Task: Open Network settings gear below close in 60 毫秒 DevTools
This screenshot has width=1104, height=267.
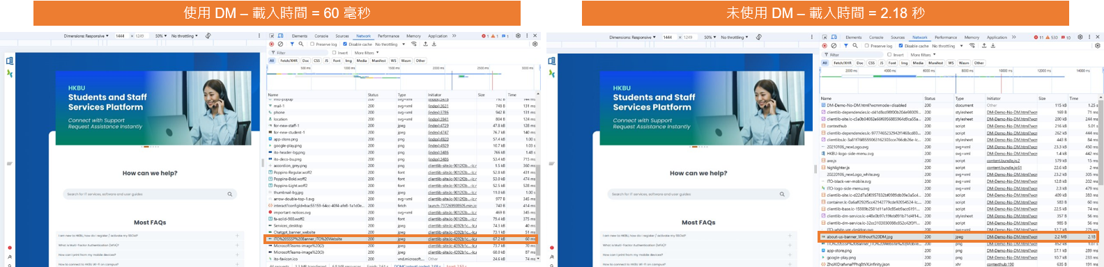Action: click(535, 44)
